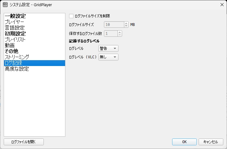Switch to the プレイリスト settings page
This screenshot has height=149, width=227.
[x=15, y=40]
